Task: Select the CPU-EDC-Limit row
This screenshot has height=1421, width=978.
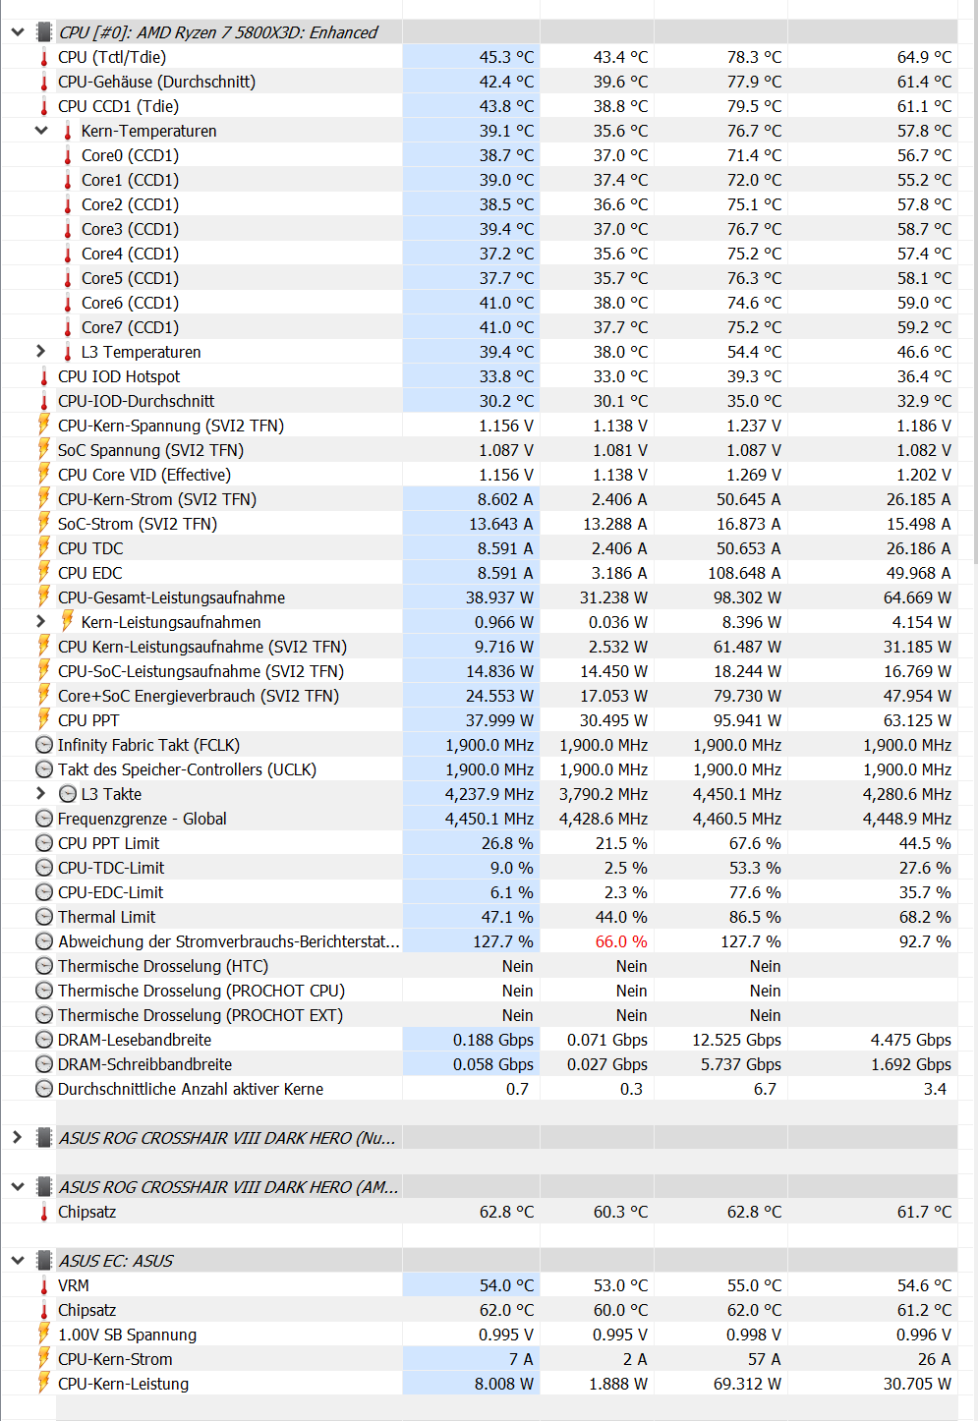Action: point(479,892)
